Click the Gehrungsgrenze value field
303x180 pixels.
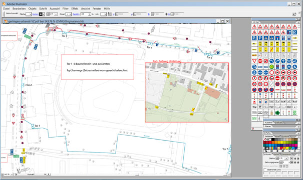coord(285,162)
